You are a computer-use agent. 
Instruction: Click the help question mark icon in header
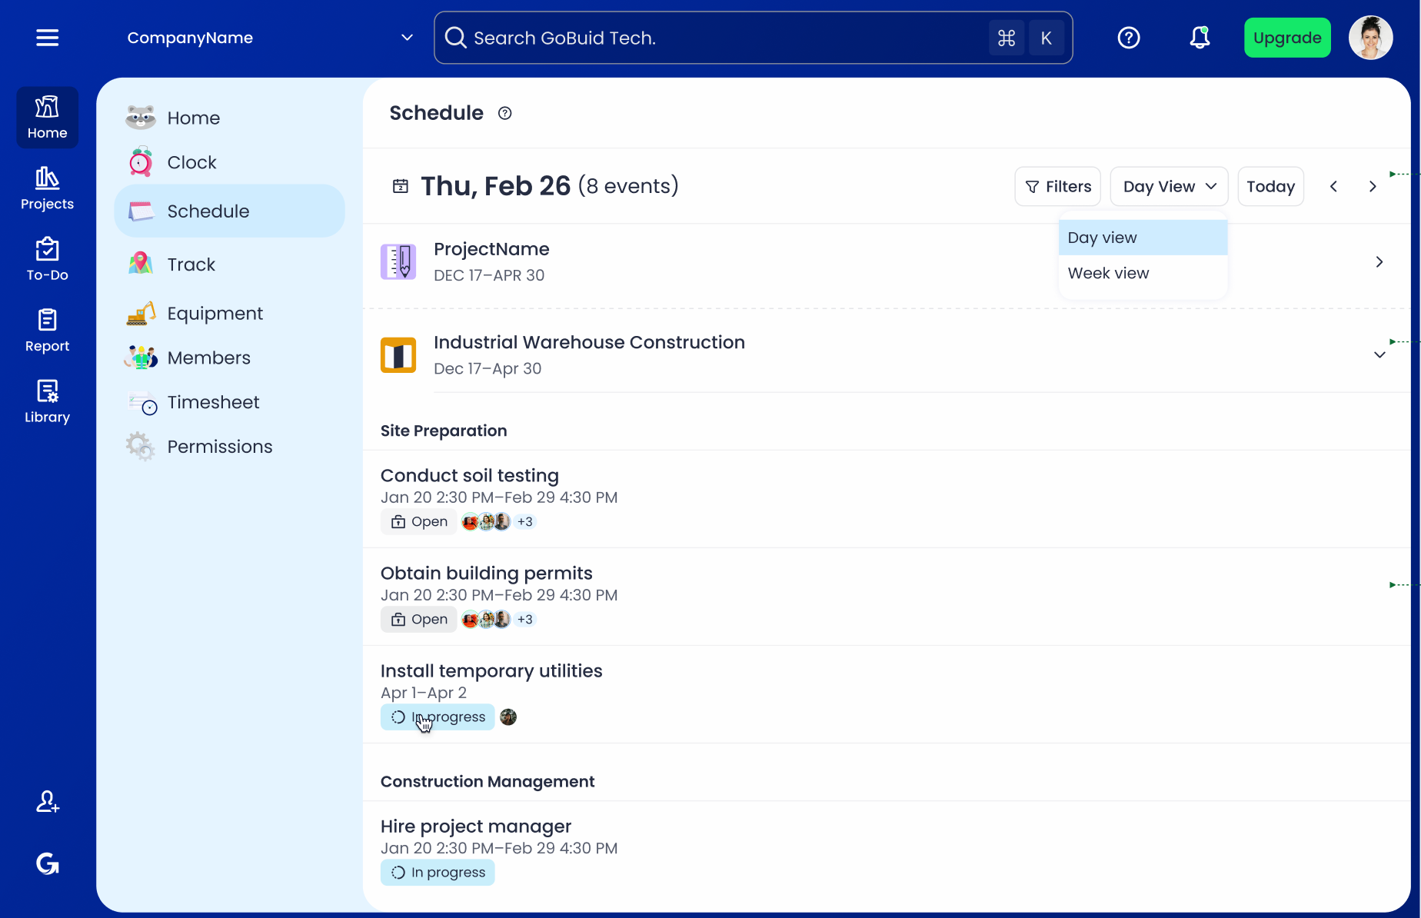(1128, 38)
